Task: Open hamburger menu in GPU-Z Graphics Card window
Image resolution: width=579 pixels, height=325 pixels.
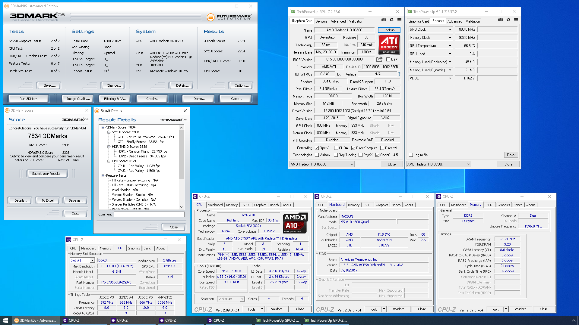Action: 399,20
